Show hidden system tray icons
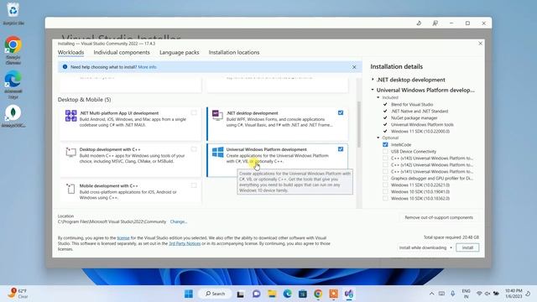Viewport: 537px width, 302px height. (431, 294)
